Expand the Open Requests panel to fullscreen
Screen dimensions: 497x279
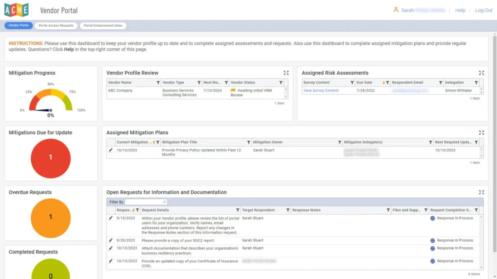pos(481,193)
